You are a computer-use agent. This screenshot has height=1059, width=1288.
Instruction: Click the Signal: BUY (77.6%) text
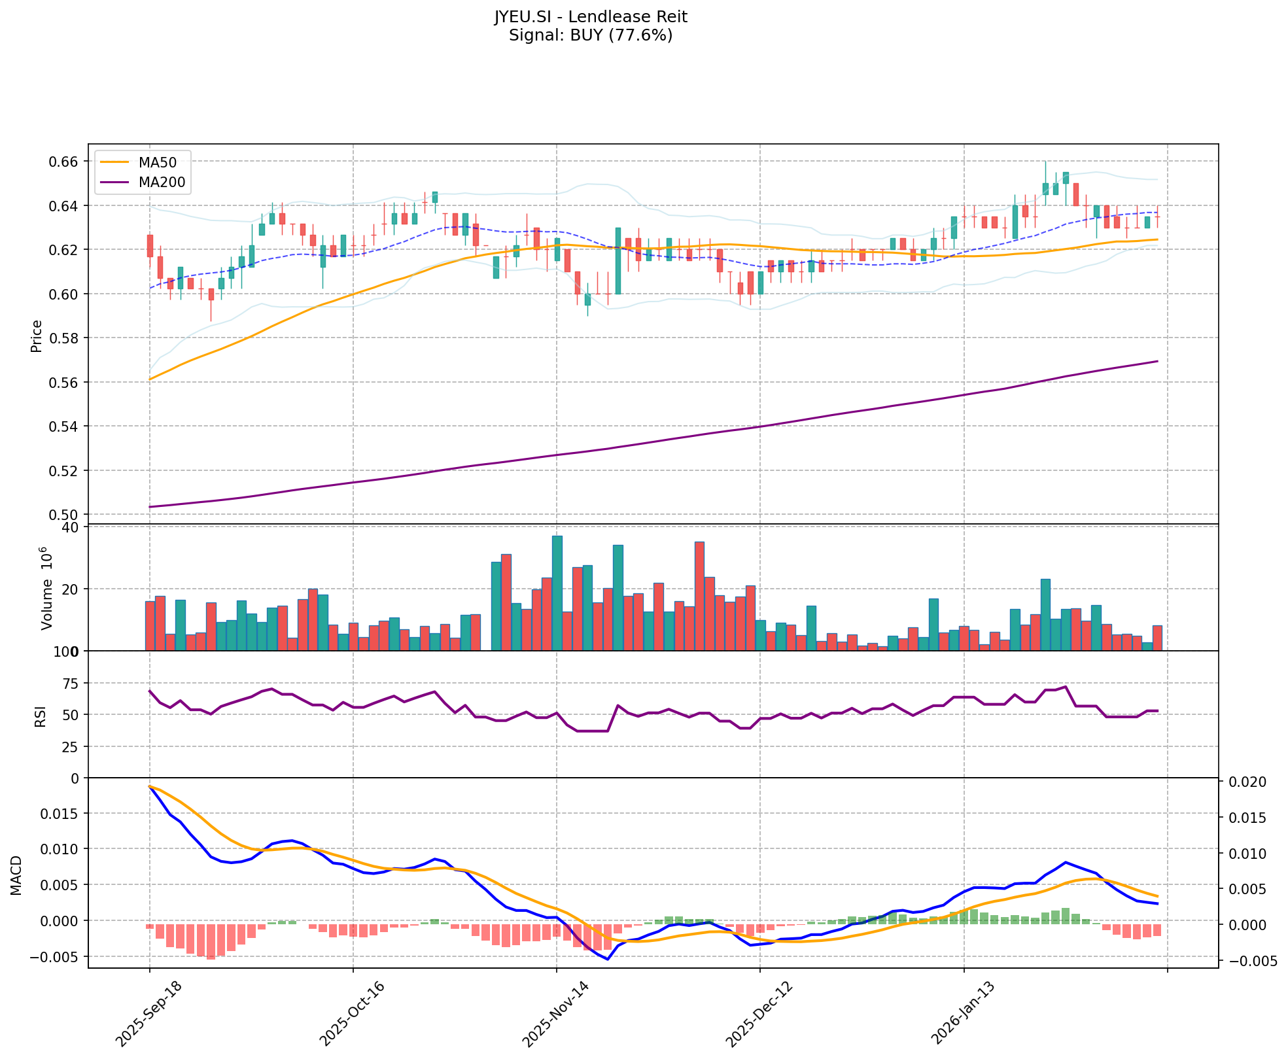point(590,35)
